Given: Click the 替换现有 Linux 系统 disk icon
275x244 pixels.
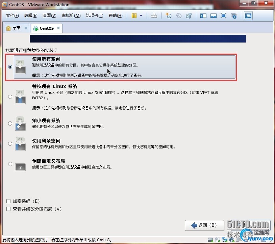Looking at the screenshot, I should tap(20, 97).
